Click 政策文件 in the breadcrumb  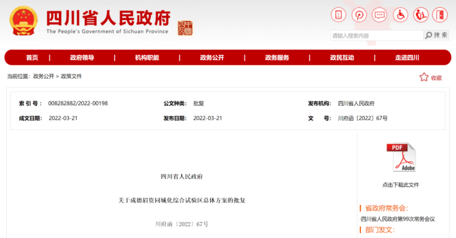tap(71, 76)
